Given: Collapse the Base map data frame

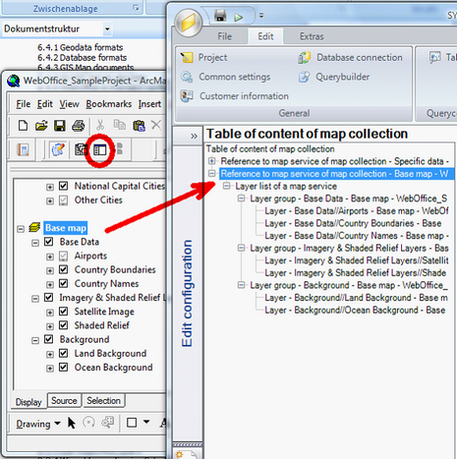Looking at the screenshot, I should [x=21, y=229].
